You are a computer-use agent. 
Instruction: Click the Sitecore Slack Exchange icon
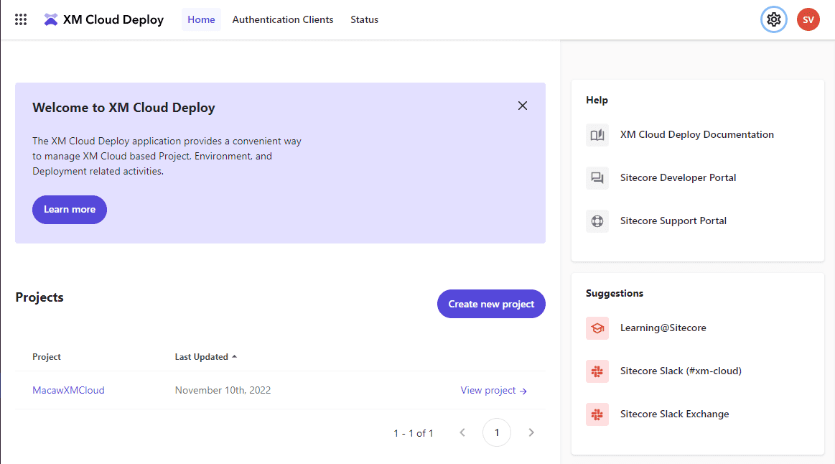(597, 414)
